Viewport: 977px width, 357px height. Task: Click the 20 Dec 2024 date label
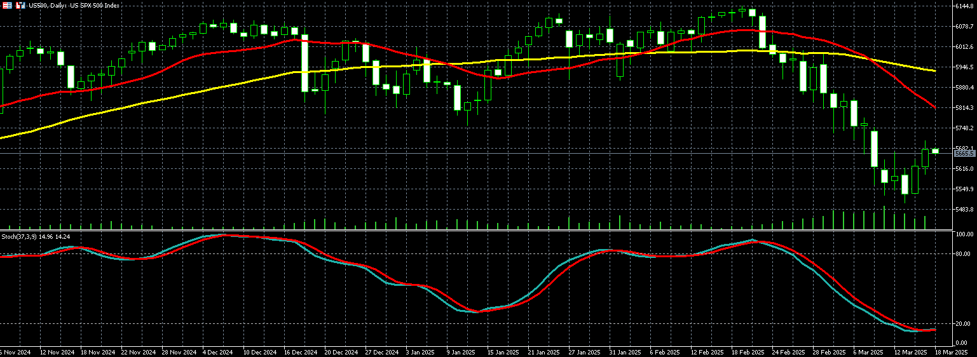pos(341,352)
